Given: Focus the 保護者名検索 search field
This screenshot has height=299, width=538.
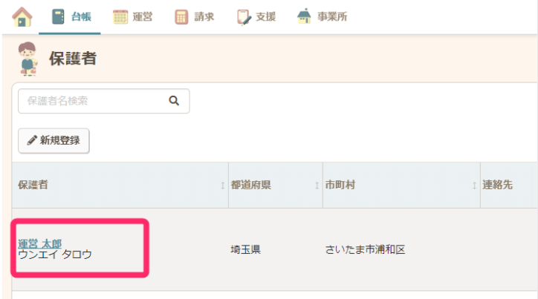Looking at the screenshot, I should coord(93,101).
